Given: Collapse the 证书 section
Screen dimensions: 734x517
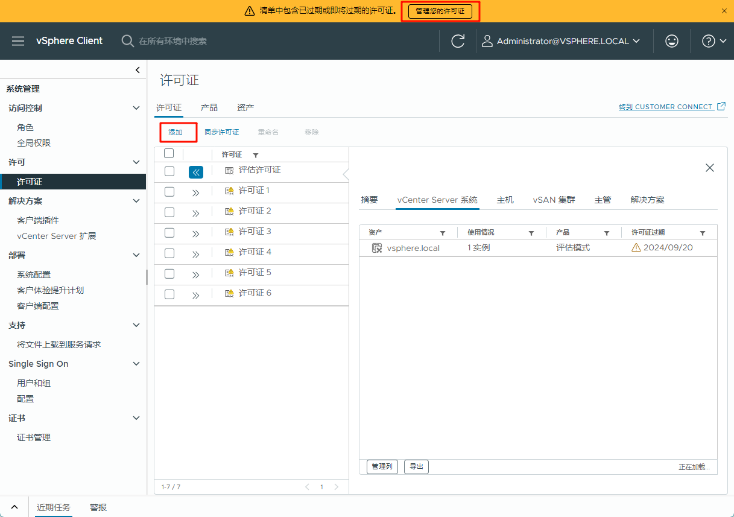Looking at the screenshot, I should 136,418.
